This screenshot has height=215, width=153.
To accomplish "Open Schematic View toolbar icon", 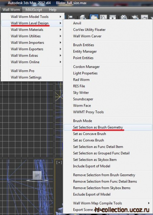I will (x=113, y=17).
